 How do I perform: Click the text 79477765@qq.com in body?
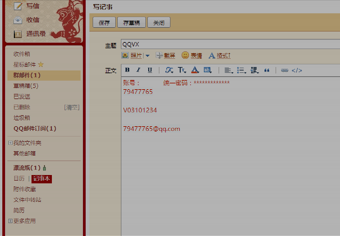pyautogui.click(x=151, y=129)
